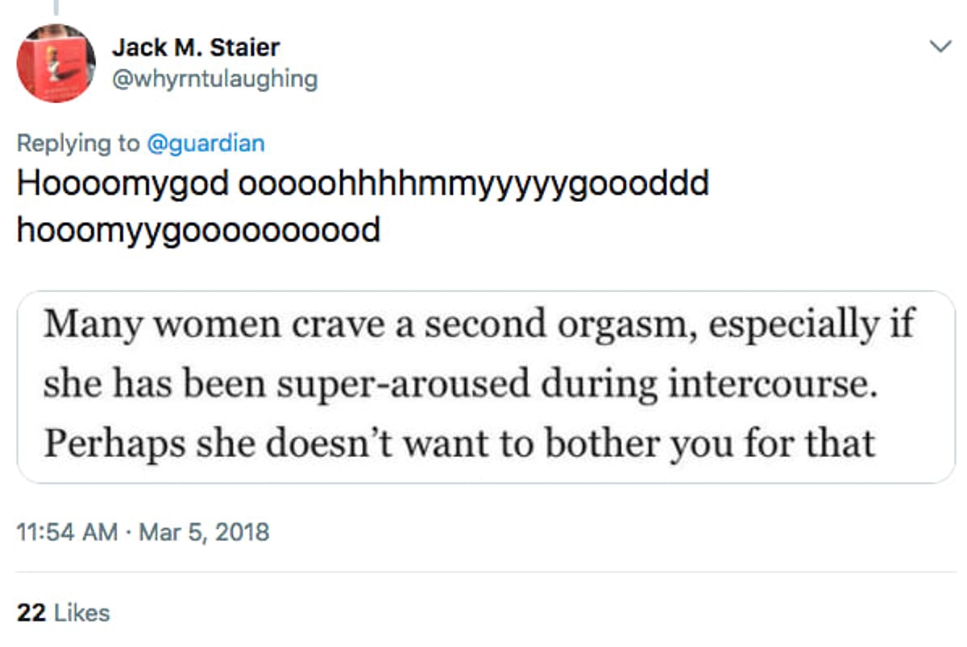967x647 pixels.
Task: Click Jack M. Staier's profile avatar
Action: coord(56,64)
